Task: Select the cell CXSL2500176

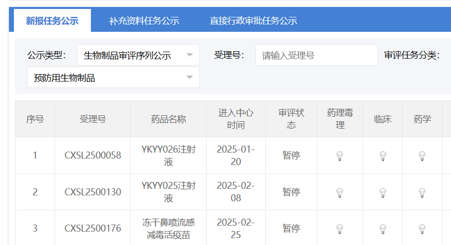Action: click(92, 228)
